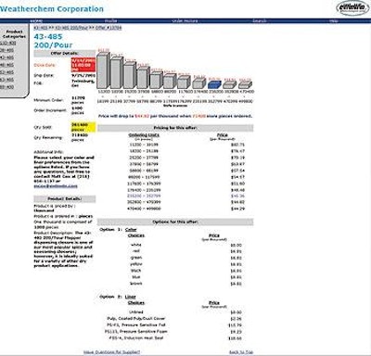Screen dimensions: 371x356
Task: Click the blue highlighted bar in the chart
Action: 214,84
